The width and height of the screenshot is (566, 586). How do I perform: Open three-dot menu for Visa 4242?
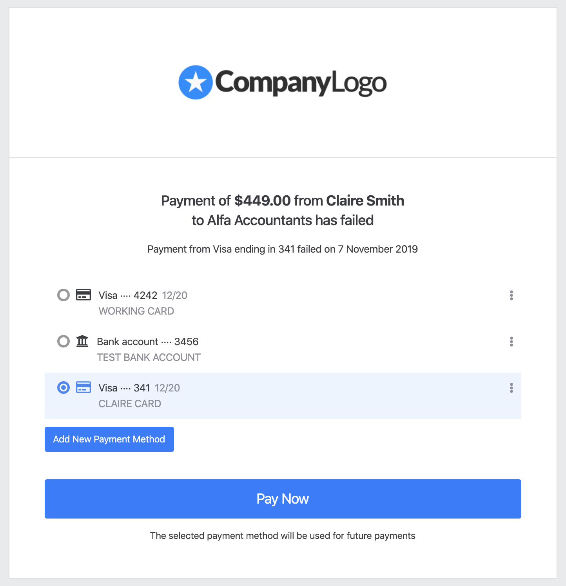point(511,295)
